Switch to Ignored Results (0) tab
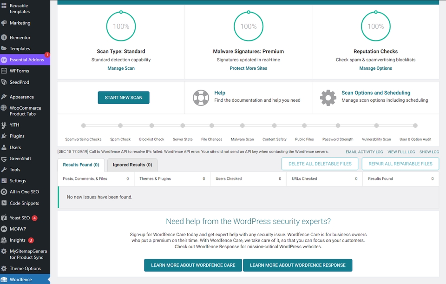Viewport: 446px width, 284px height. click(132, 165)
